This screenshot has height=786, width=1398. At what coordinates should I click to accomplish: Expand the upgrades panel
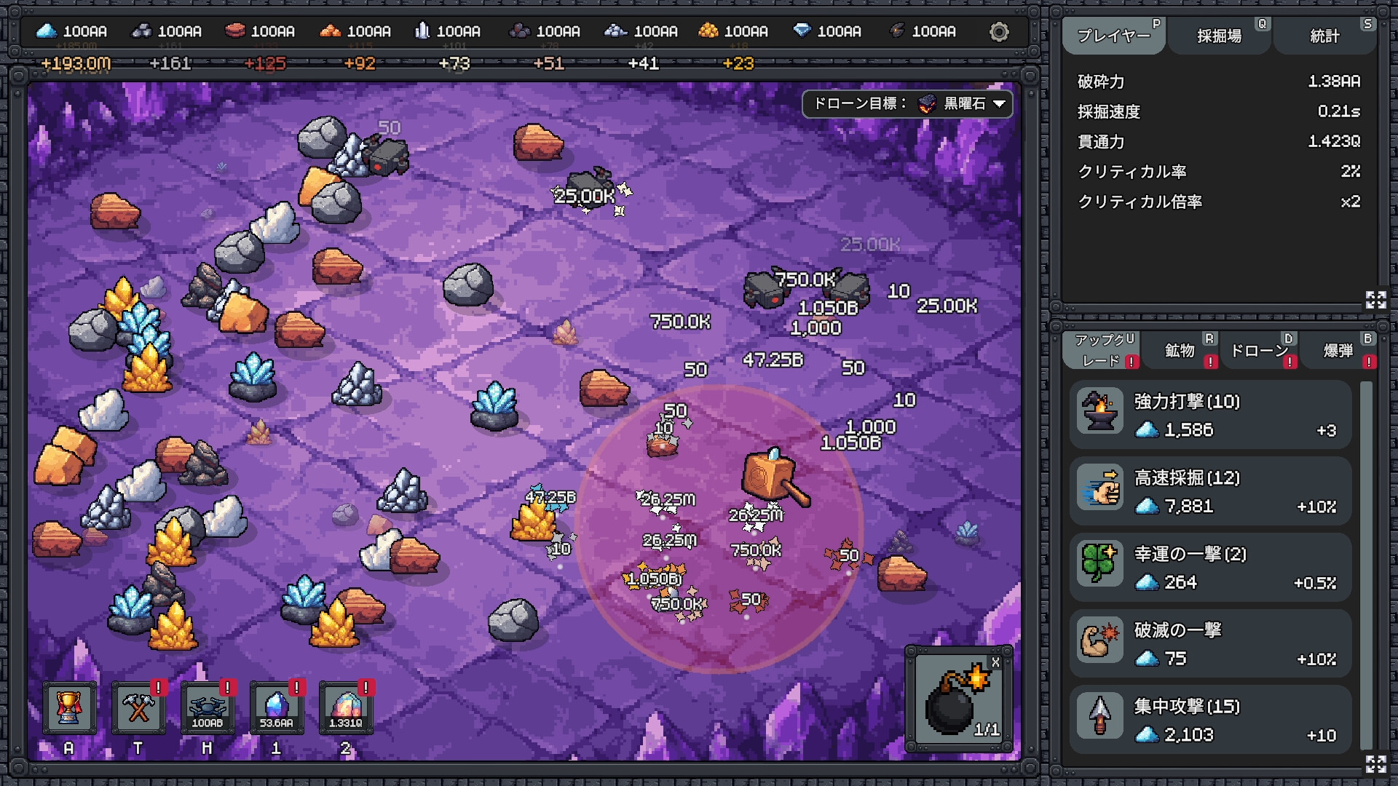click(1375, 763)
